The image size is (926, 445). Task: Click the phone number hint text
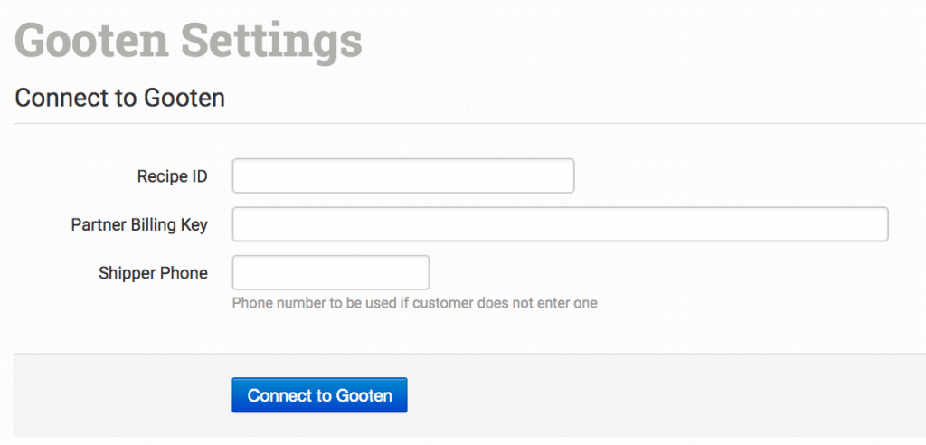pos(414,303)
